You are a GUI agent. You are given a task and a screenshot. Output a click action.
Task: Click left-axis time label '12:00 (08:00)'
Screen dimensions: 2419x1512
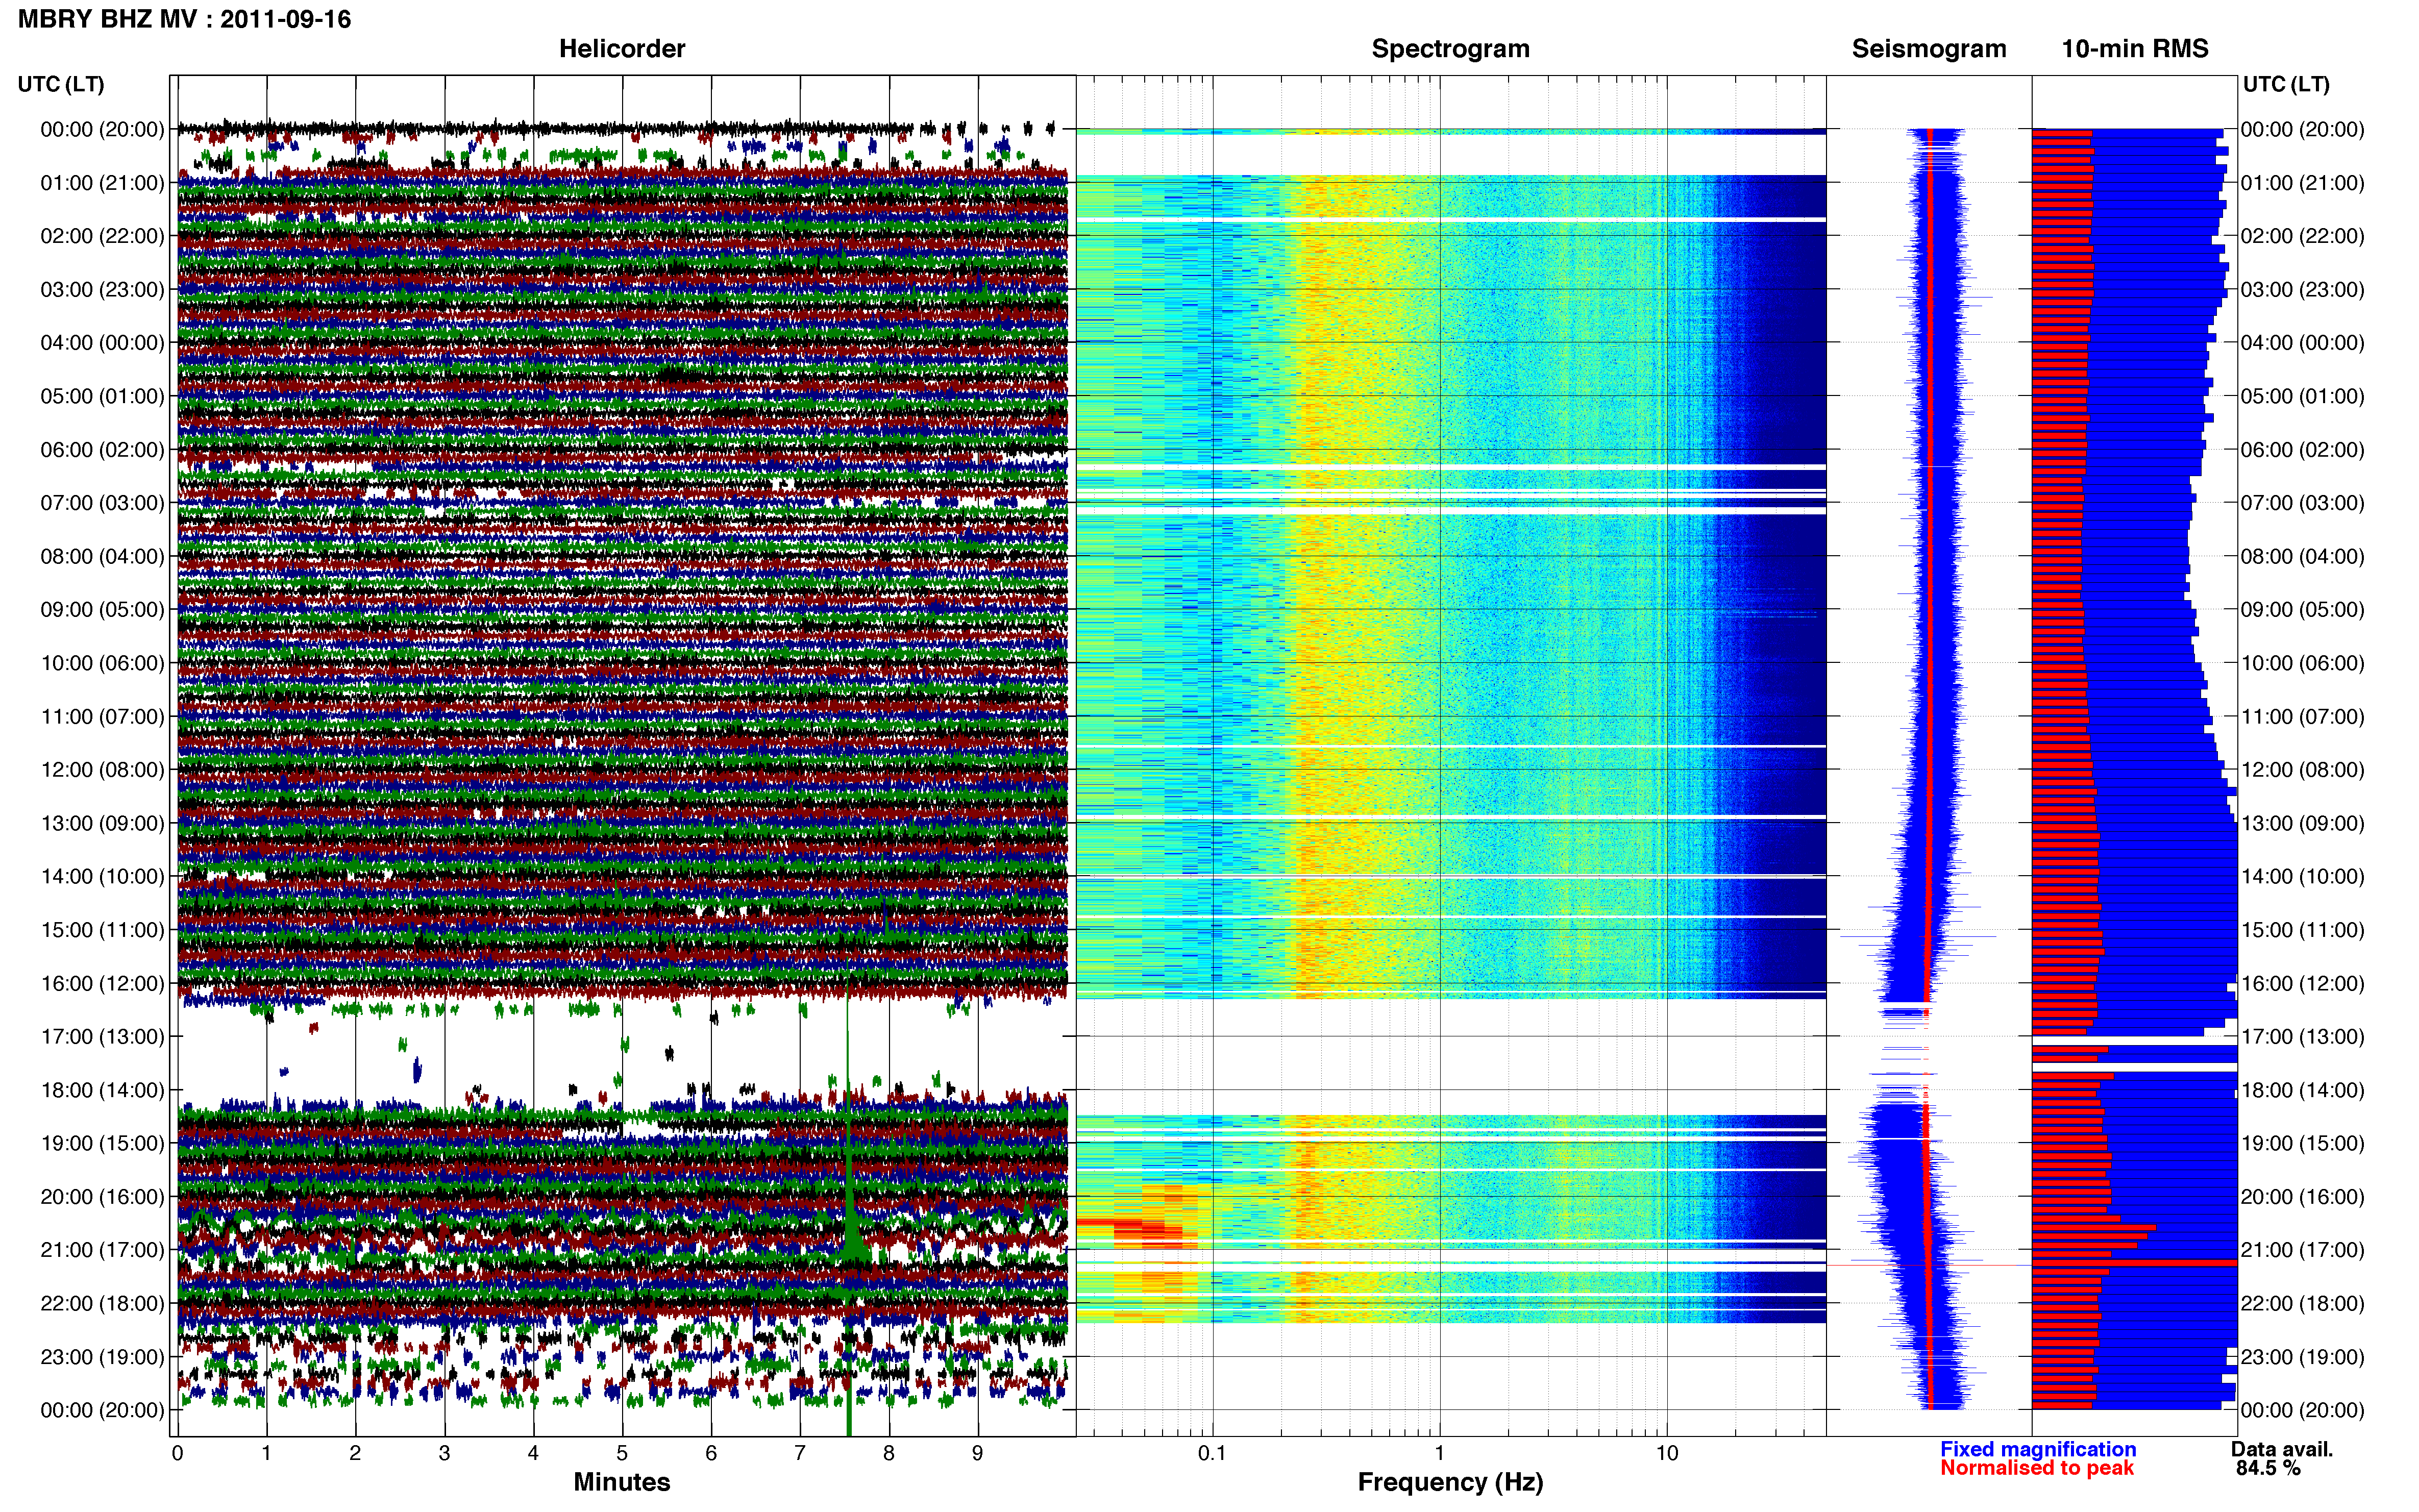pos(102,769)
